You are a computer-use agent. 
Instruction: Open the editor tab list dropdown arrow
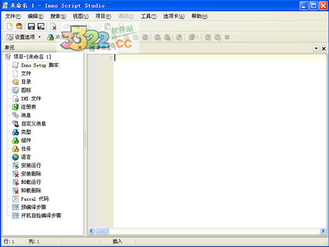(316, 48)
